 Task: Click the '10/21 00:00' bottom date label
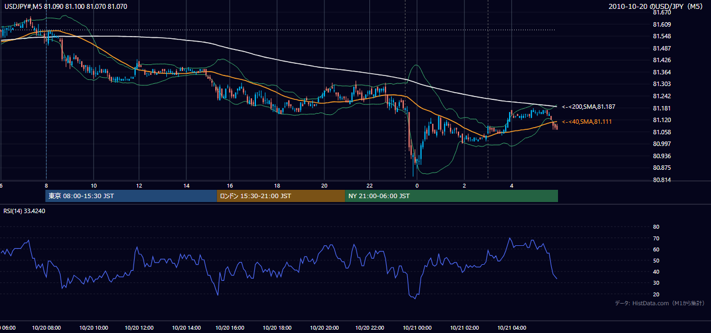coord(418,328)
